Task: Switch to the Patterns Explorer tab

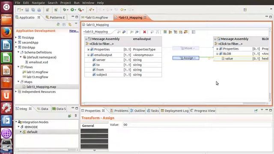Action: [x=55, y=18]
